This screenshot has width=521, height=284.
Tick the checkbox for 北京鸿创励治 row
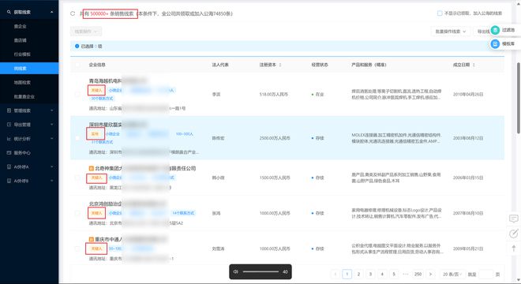77,213
